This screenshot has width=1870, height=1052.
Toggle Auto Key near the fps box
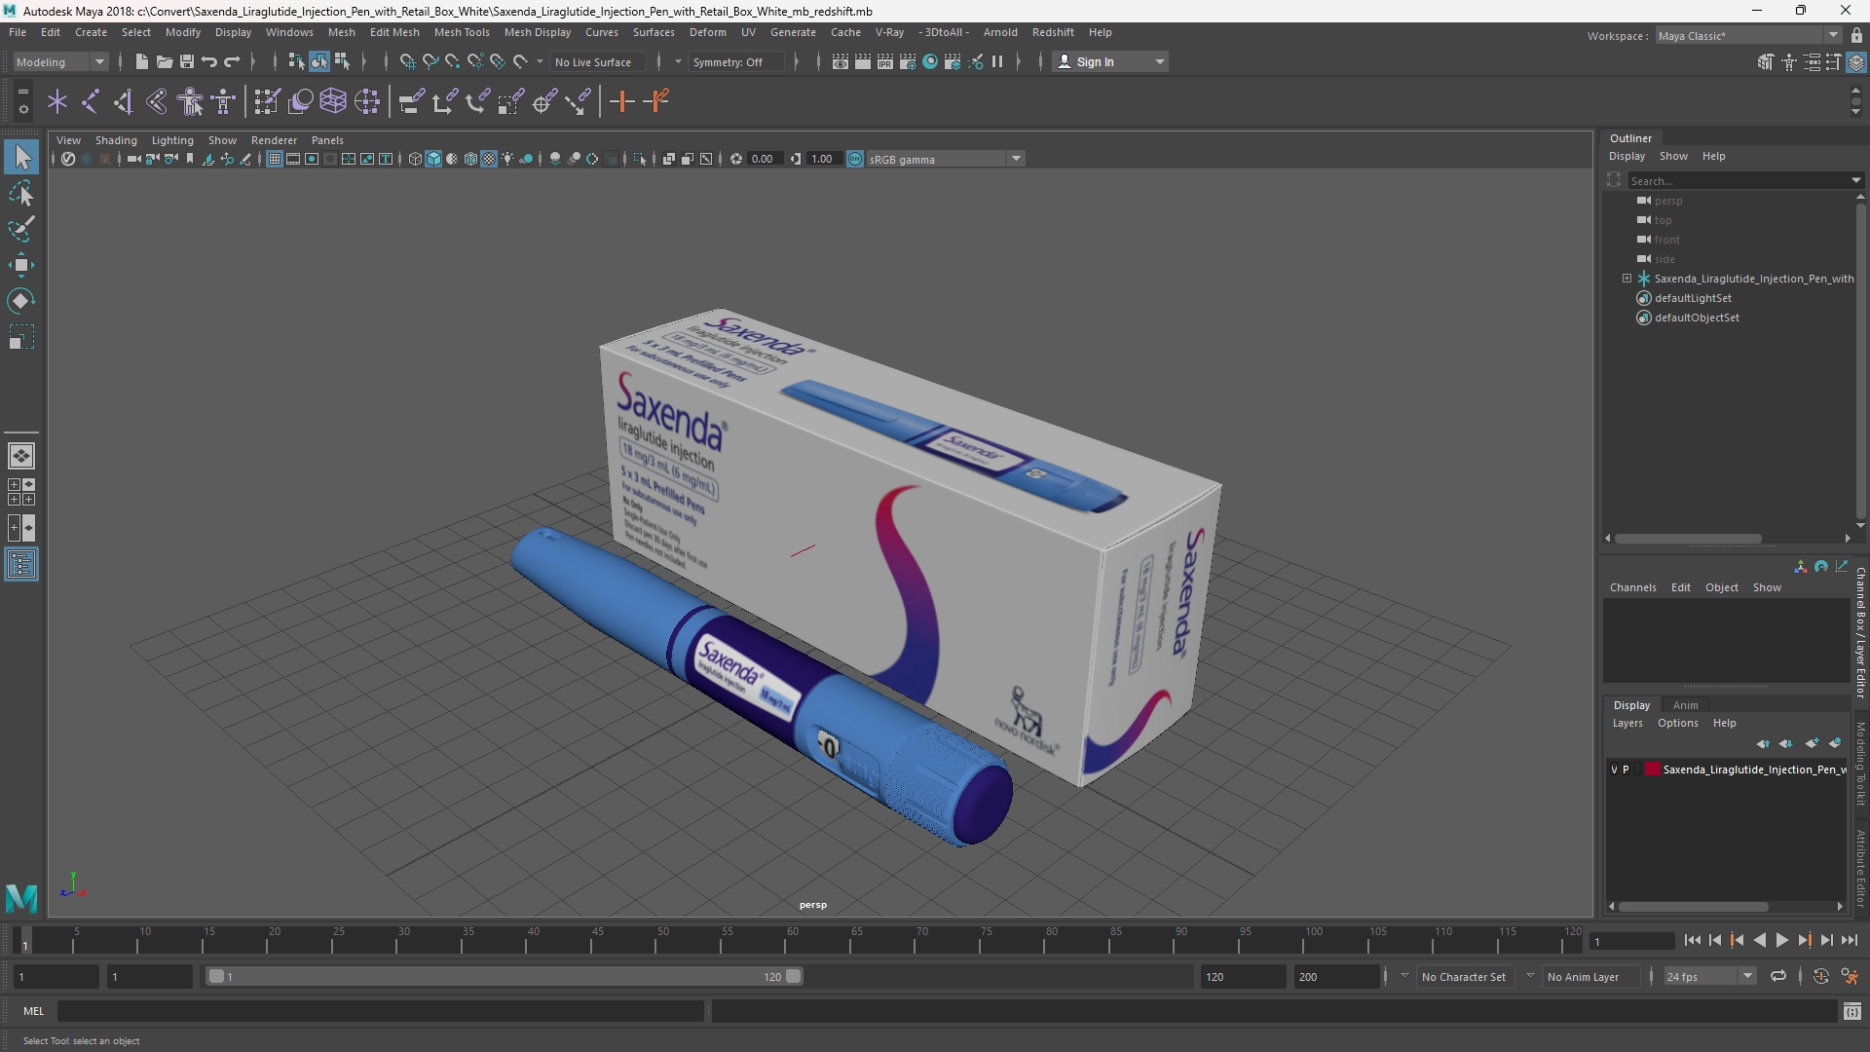tap(1821, 976)
